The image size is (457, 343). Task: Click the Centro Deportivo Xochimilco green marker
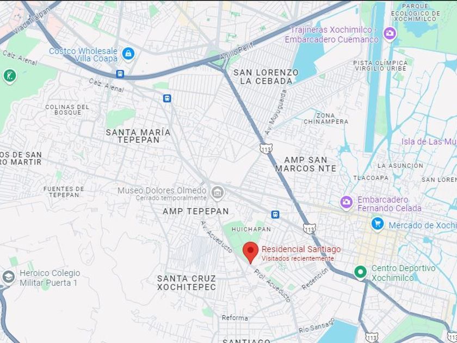tap(360, 272)
